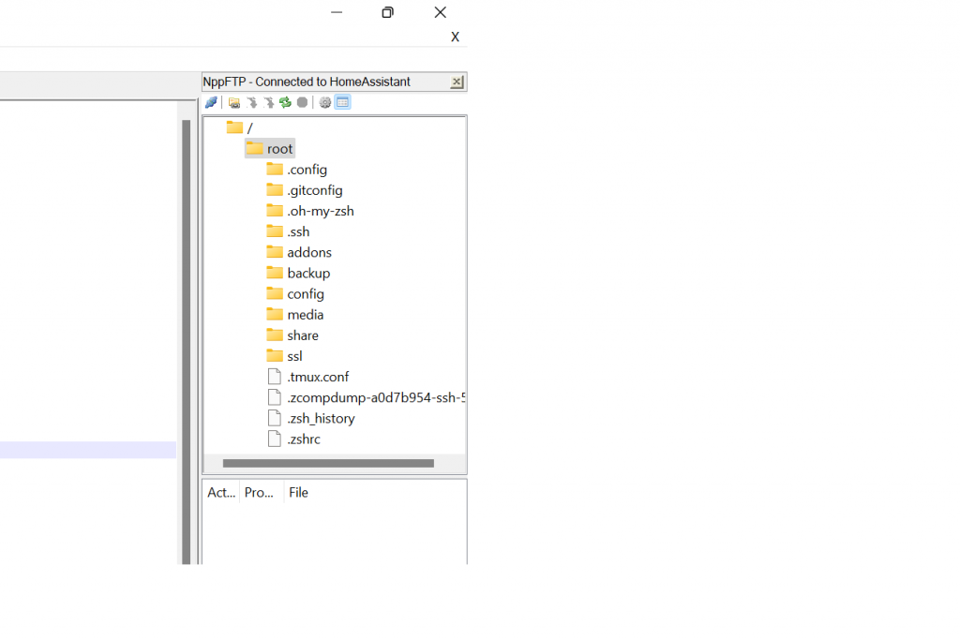Image resolution: width=960 pixels, height=640 pixels.
Task: Select the .ssh folder
Action: point(289,231)
